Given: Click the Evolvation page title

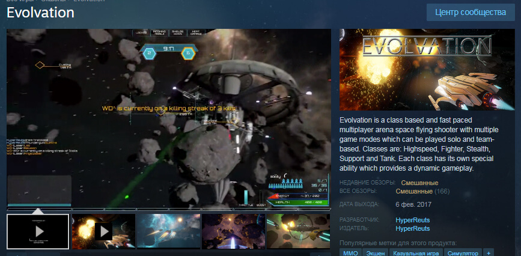Looking at the screenshot, I should pos(40,13).
